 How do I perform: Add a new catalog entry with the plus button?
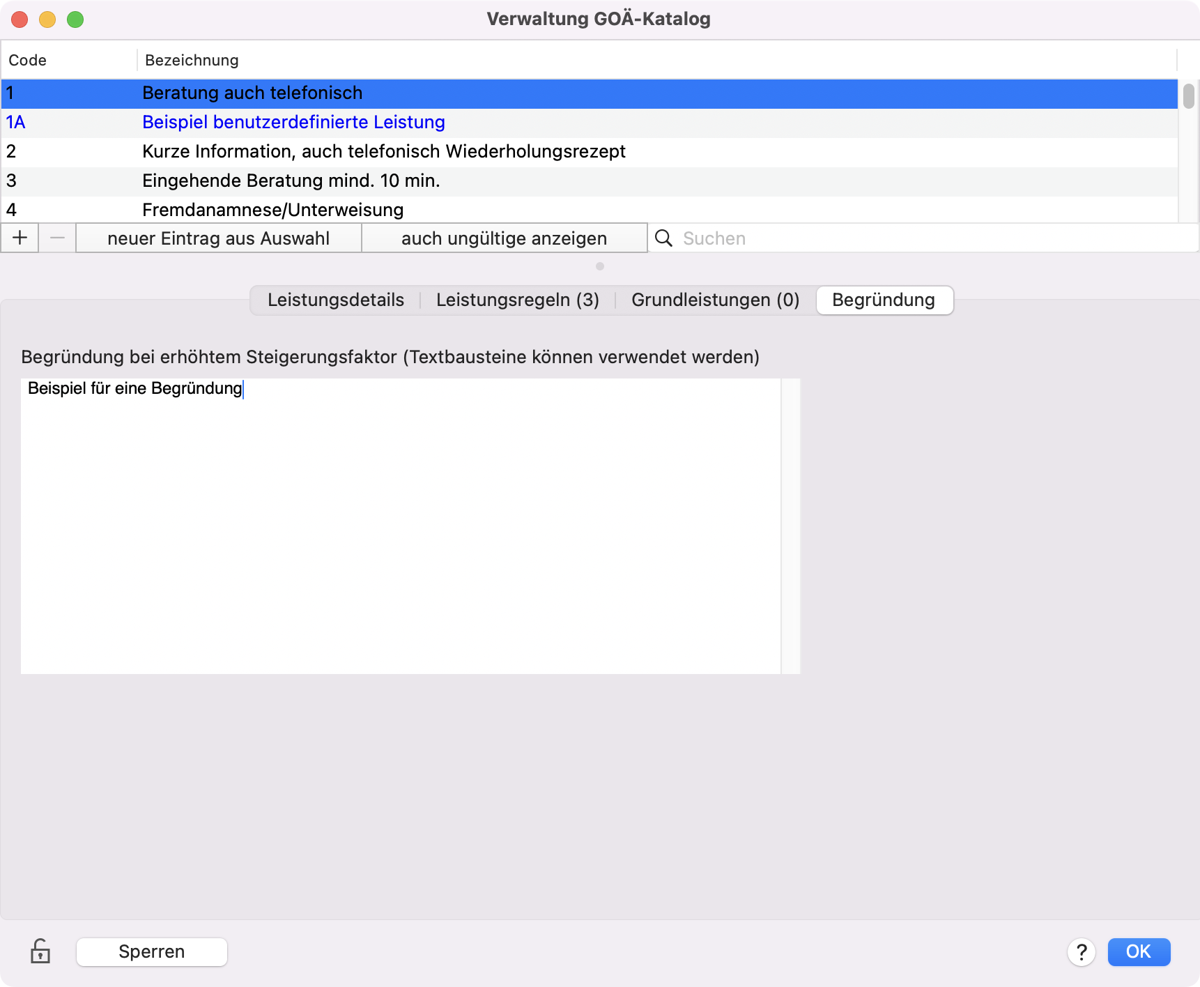(20, 238)
